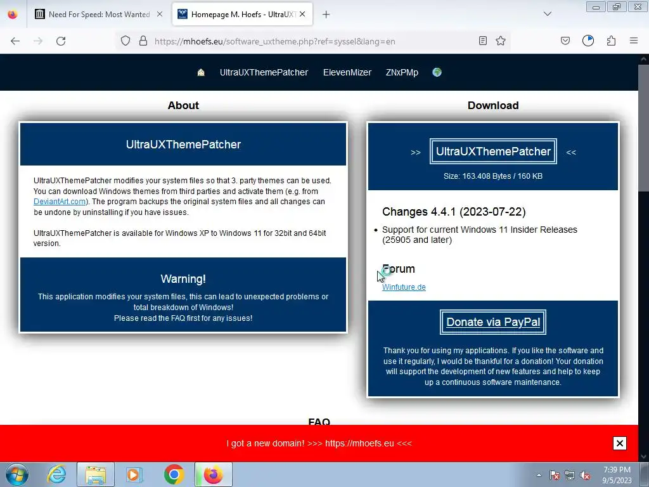
Task: Click the scrollbar up arrow
Action: click(643, 59)
